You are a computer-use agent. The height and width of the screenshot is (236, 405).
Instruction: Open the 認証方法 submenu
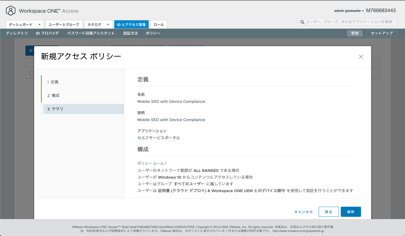click(131, 33)
